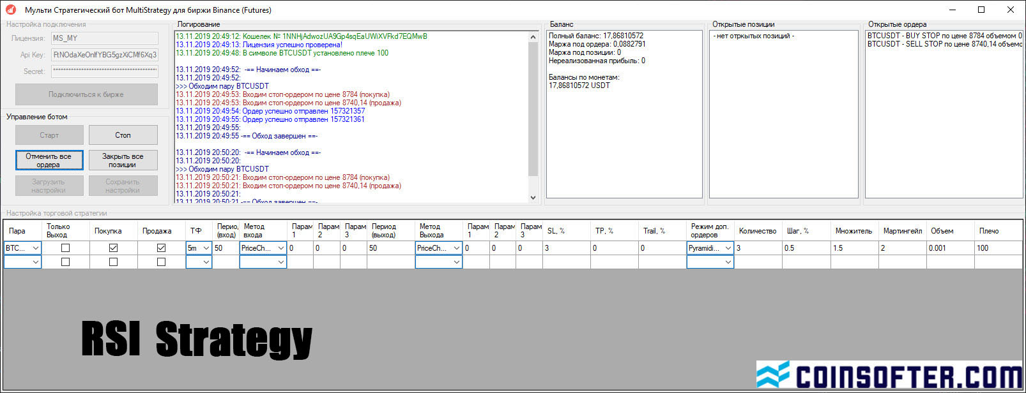Click the TP, % cell in the BTC row
This screenshot has width=1026, height=393.
tap(615, 248)
